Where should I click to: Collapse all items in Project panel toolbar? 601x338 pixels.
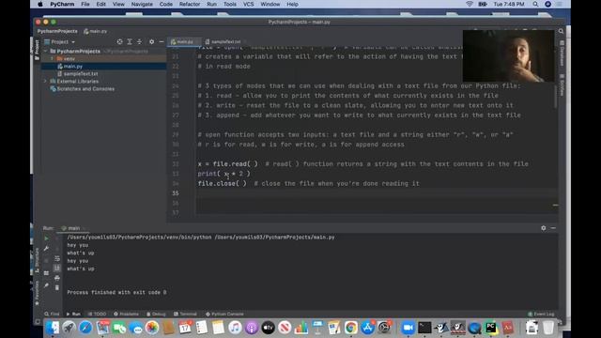140,41
